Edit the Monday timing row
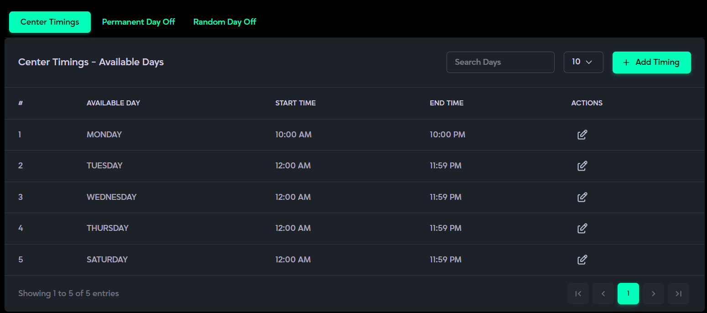This screenshot has width=707, height=313. 582,135
